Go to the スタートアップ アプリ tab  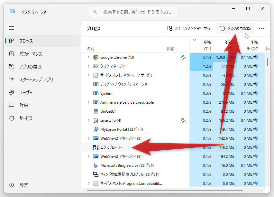(42, 80)
